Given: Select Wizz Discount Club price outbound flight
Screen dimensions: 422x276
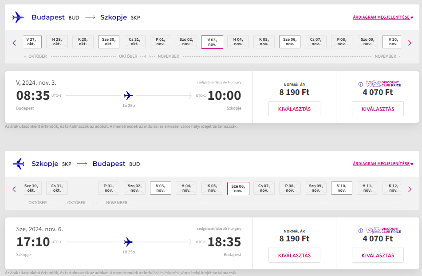Looking at the screenshot, I should click(x=378, y=109).
